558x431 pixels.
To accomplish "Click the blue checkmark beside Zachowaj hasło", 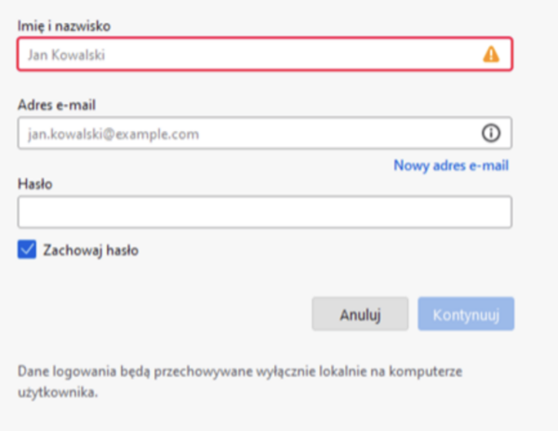I will tap(26, 249).
